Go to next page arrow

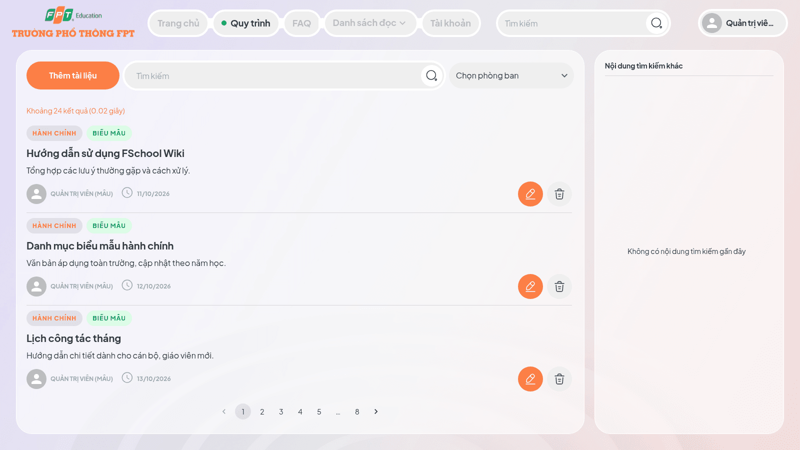tap(376, 411)
